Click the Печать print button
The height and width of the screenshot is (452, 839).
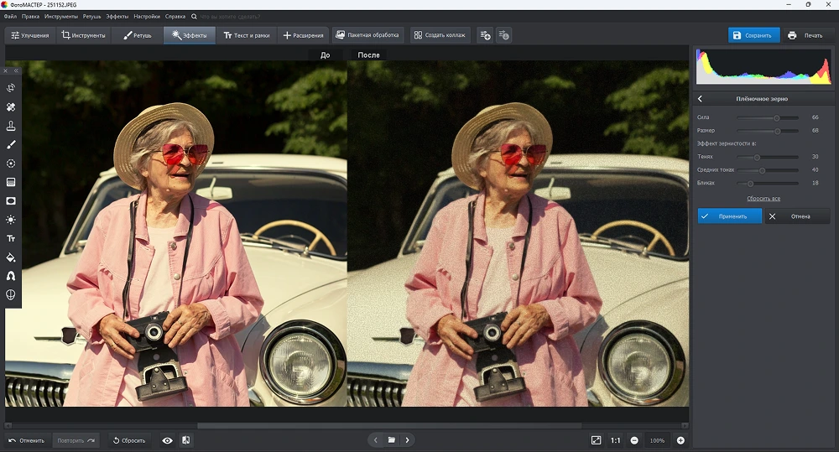tap(805, 35)
